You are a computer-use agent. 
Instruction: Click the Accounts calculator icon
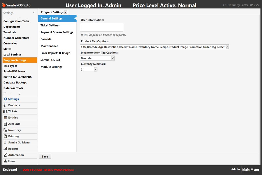(x=5, y=124)
